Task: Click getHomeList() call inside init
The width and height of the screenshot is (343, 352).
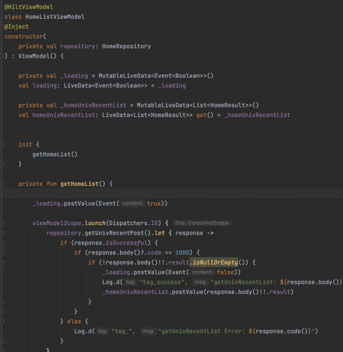Action: pyautogui.click(x=55, y=154)
